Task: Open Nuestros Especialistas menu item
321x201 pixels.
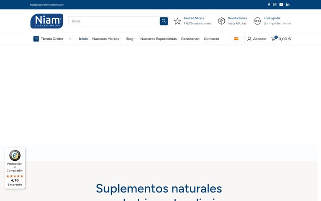Action: (x=158, y=39)
